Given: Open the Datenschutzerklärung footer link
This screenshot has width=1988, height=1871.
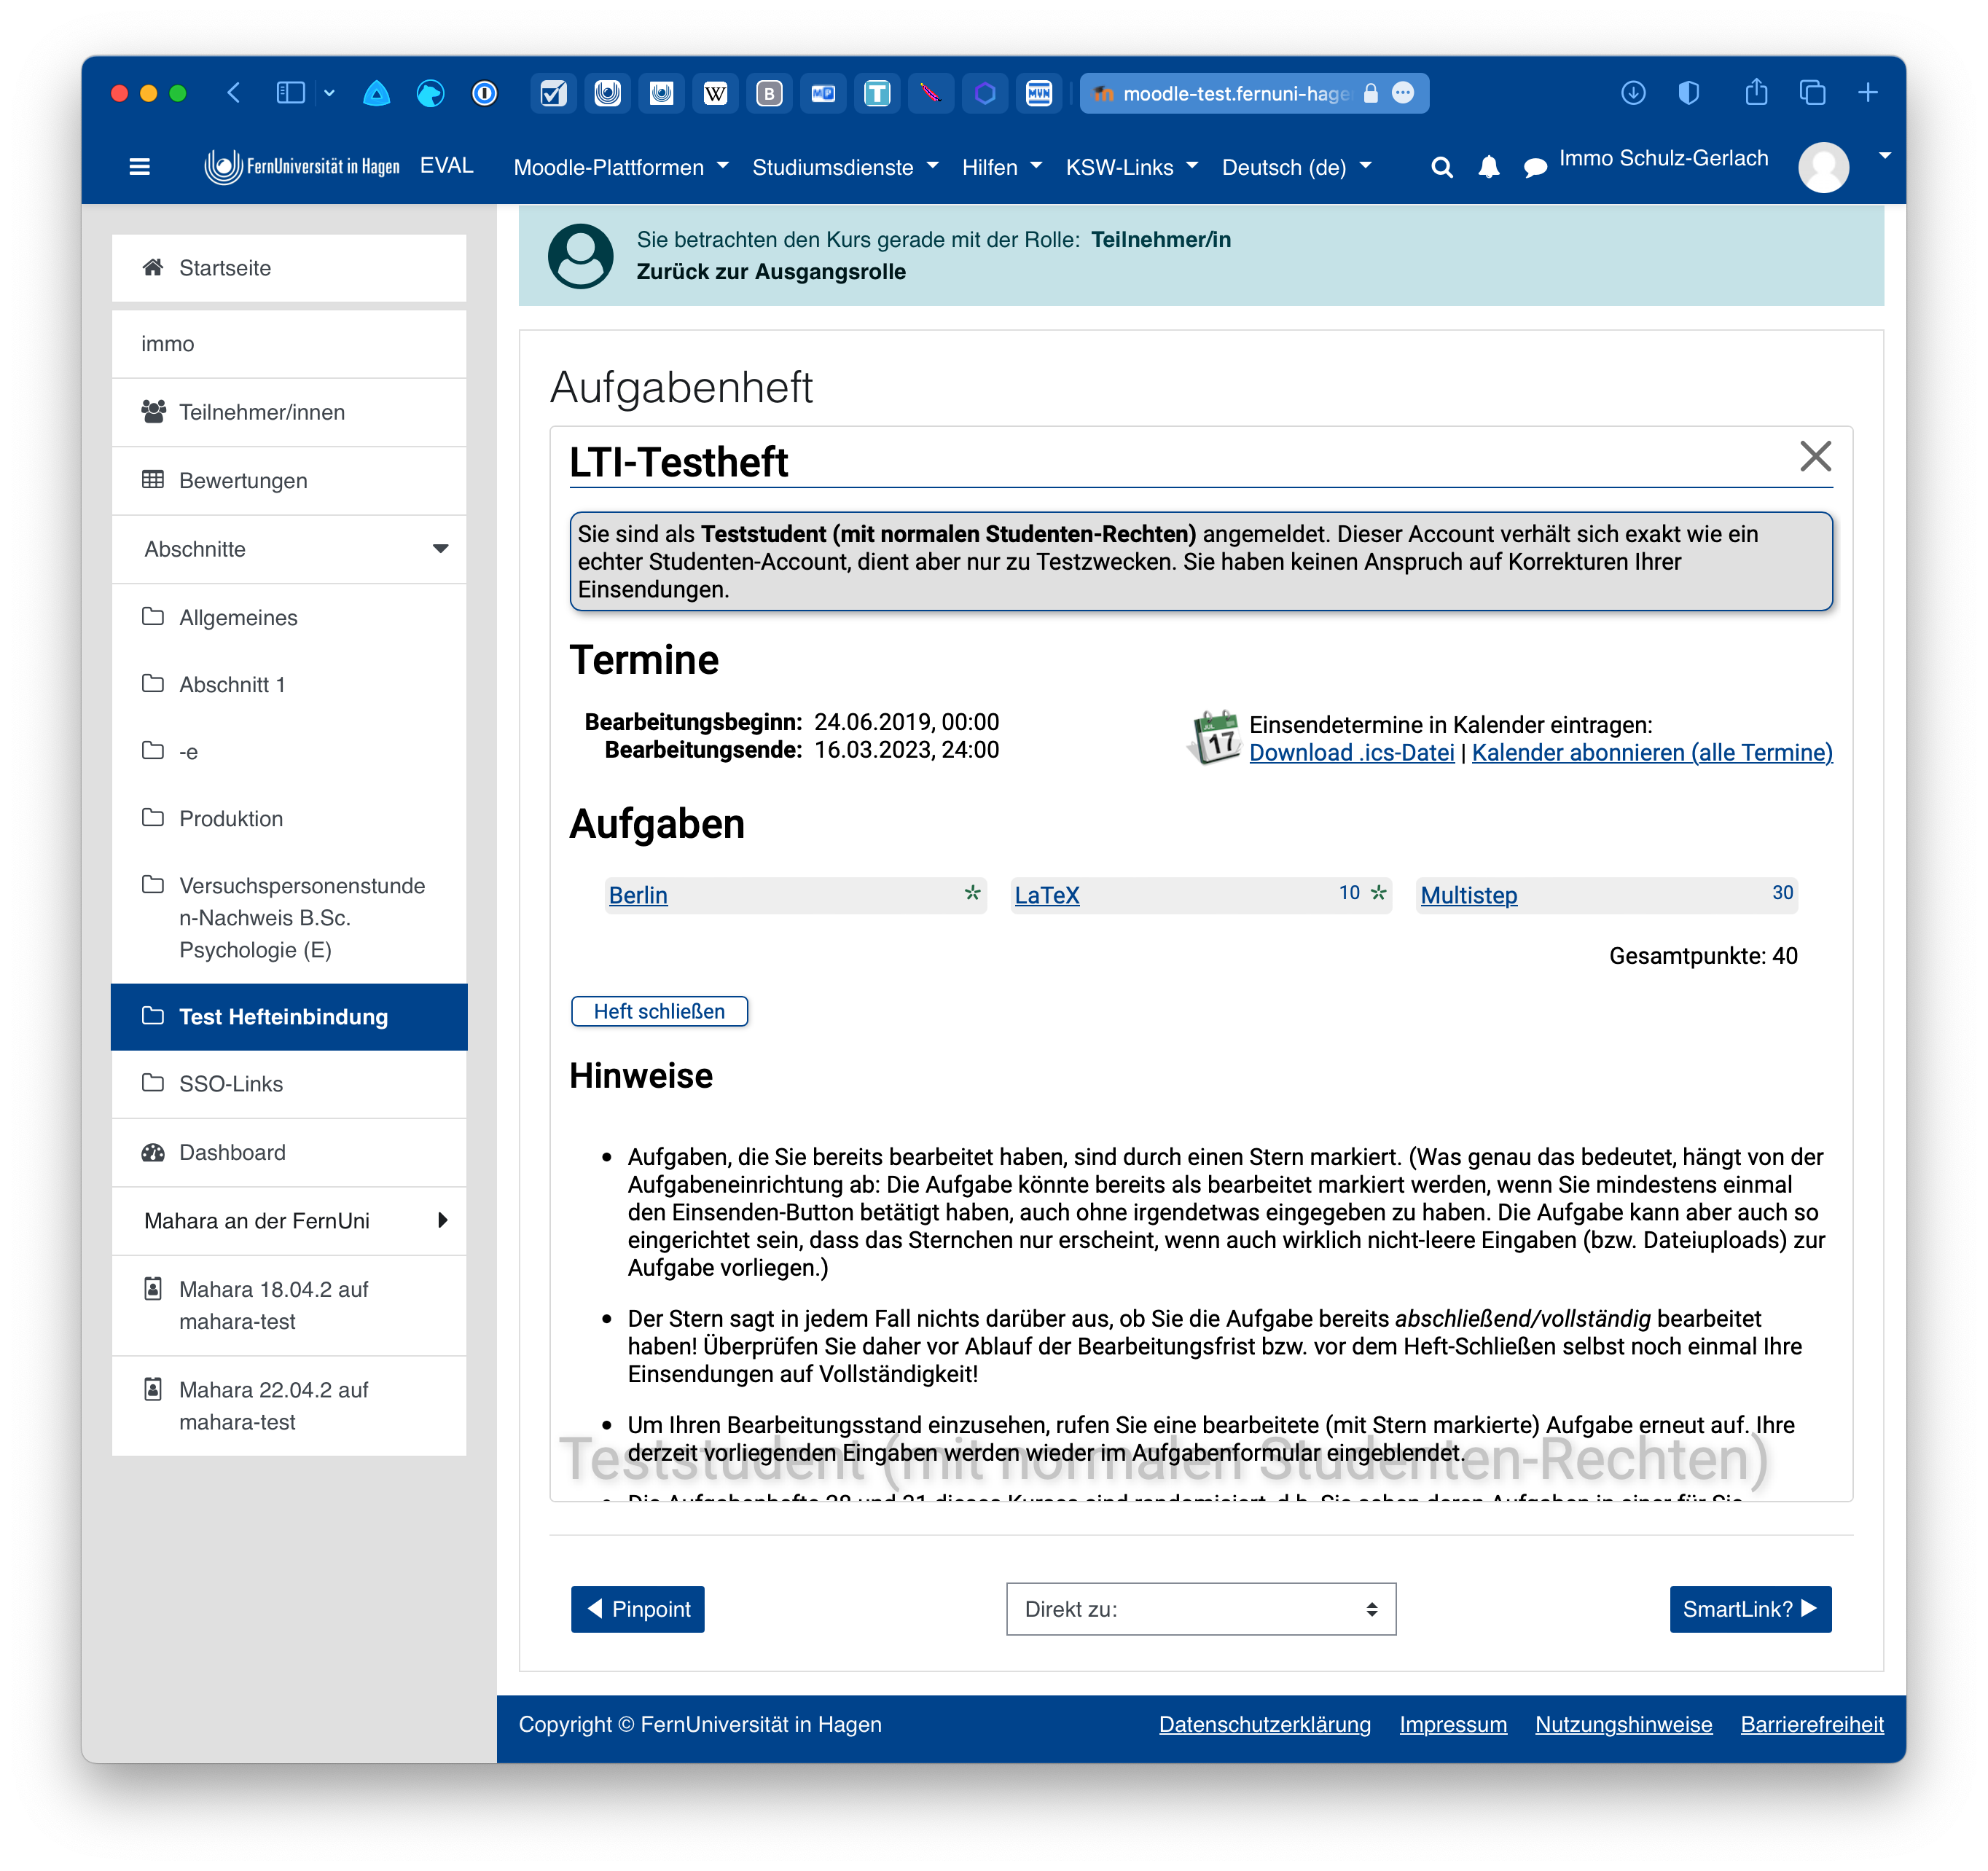Looking at the screenshot, I should (1265, 1724).
